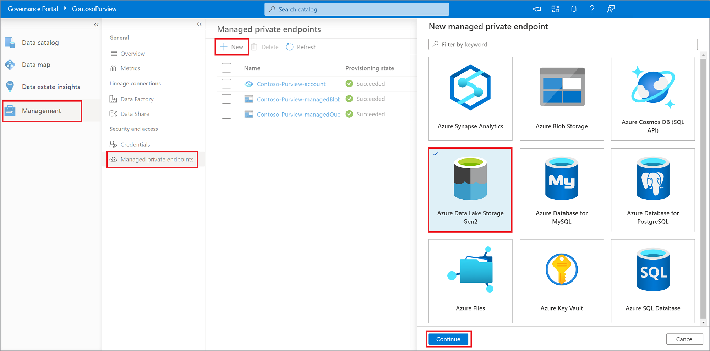
Task: Click the storage icon beside Contoso-Purview-managedBlob
Action: [249, 99]
